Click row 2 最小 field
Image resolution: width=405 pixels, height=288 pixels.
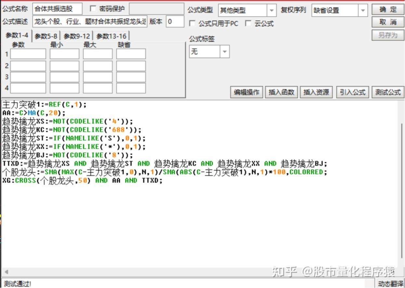coord(64,66)
